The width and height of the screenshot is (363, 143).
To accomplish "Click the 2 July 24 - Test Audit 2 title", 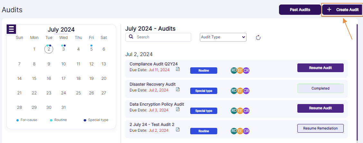I will (x=152, y=124).
